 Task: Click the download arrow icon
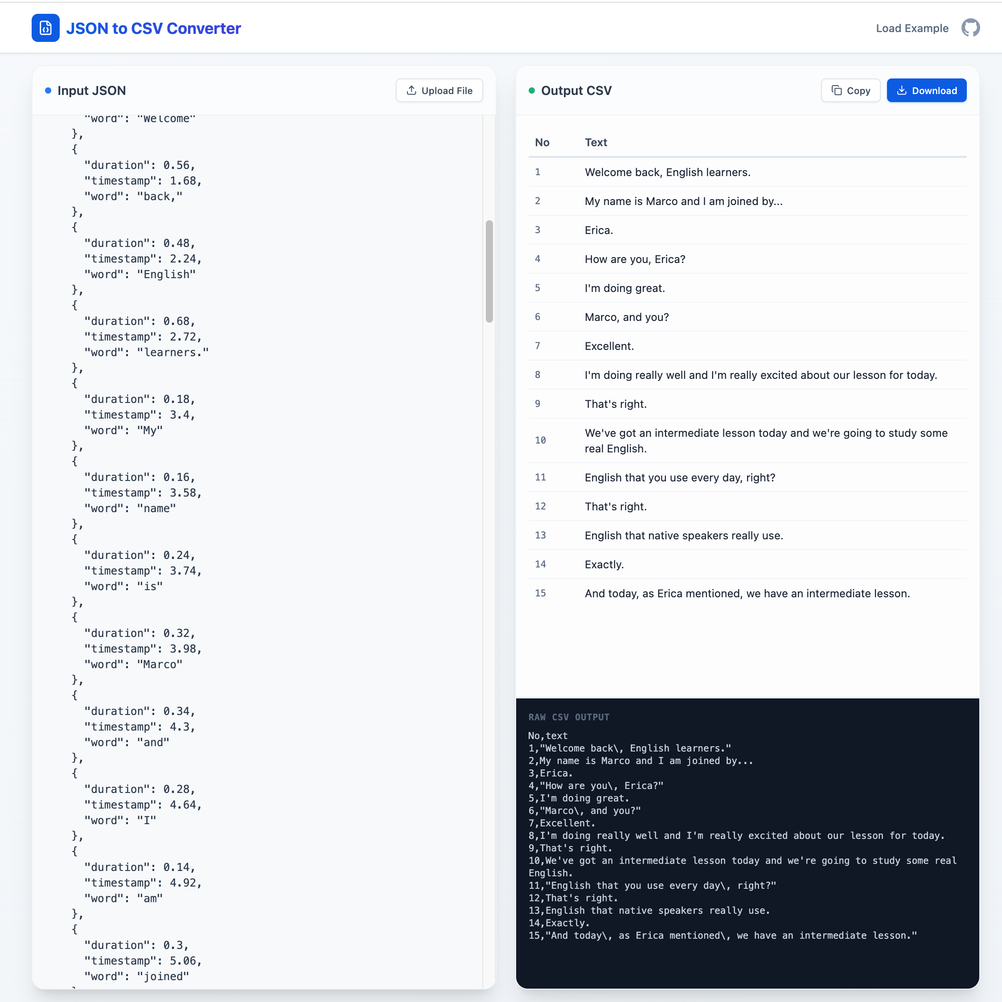pos(902,90)
